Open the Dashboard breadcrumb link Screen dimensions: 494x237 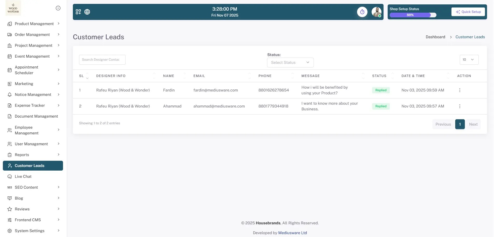(435, 37)
